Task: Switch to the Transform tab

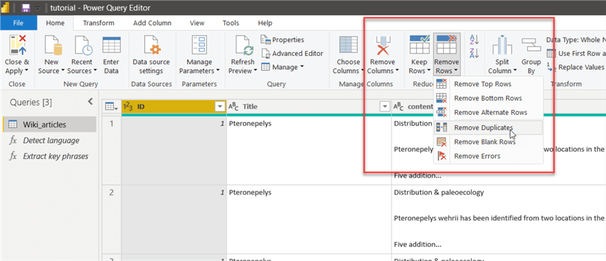Action: (98, 23)
